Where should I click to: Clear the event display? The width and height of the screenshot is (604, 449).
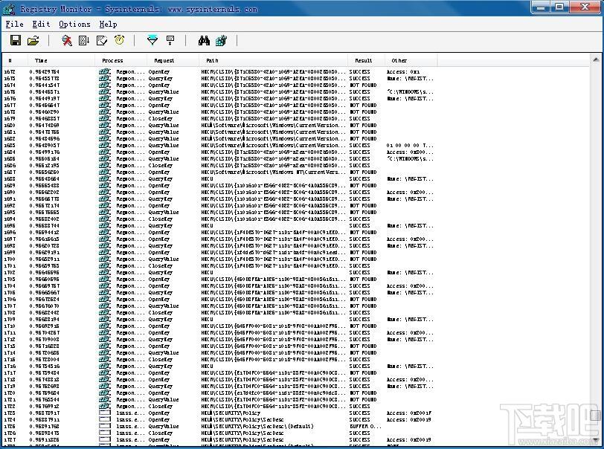tap(102, 40)
